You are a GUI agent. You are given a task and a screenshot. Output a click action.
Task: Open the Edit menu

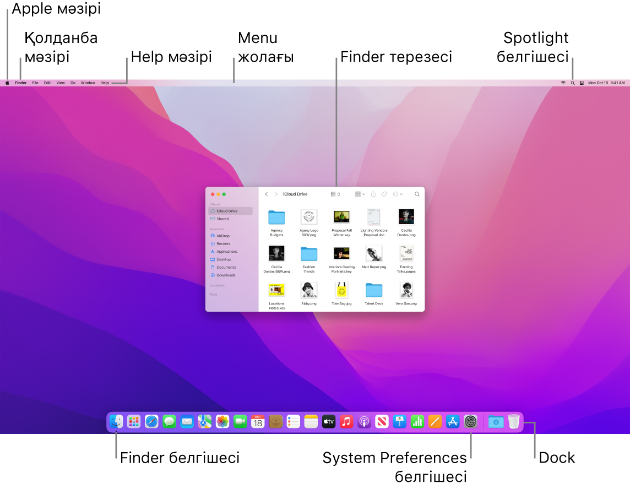47,83
